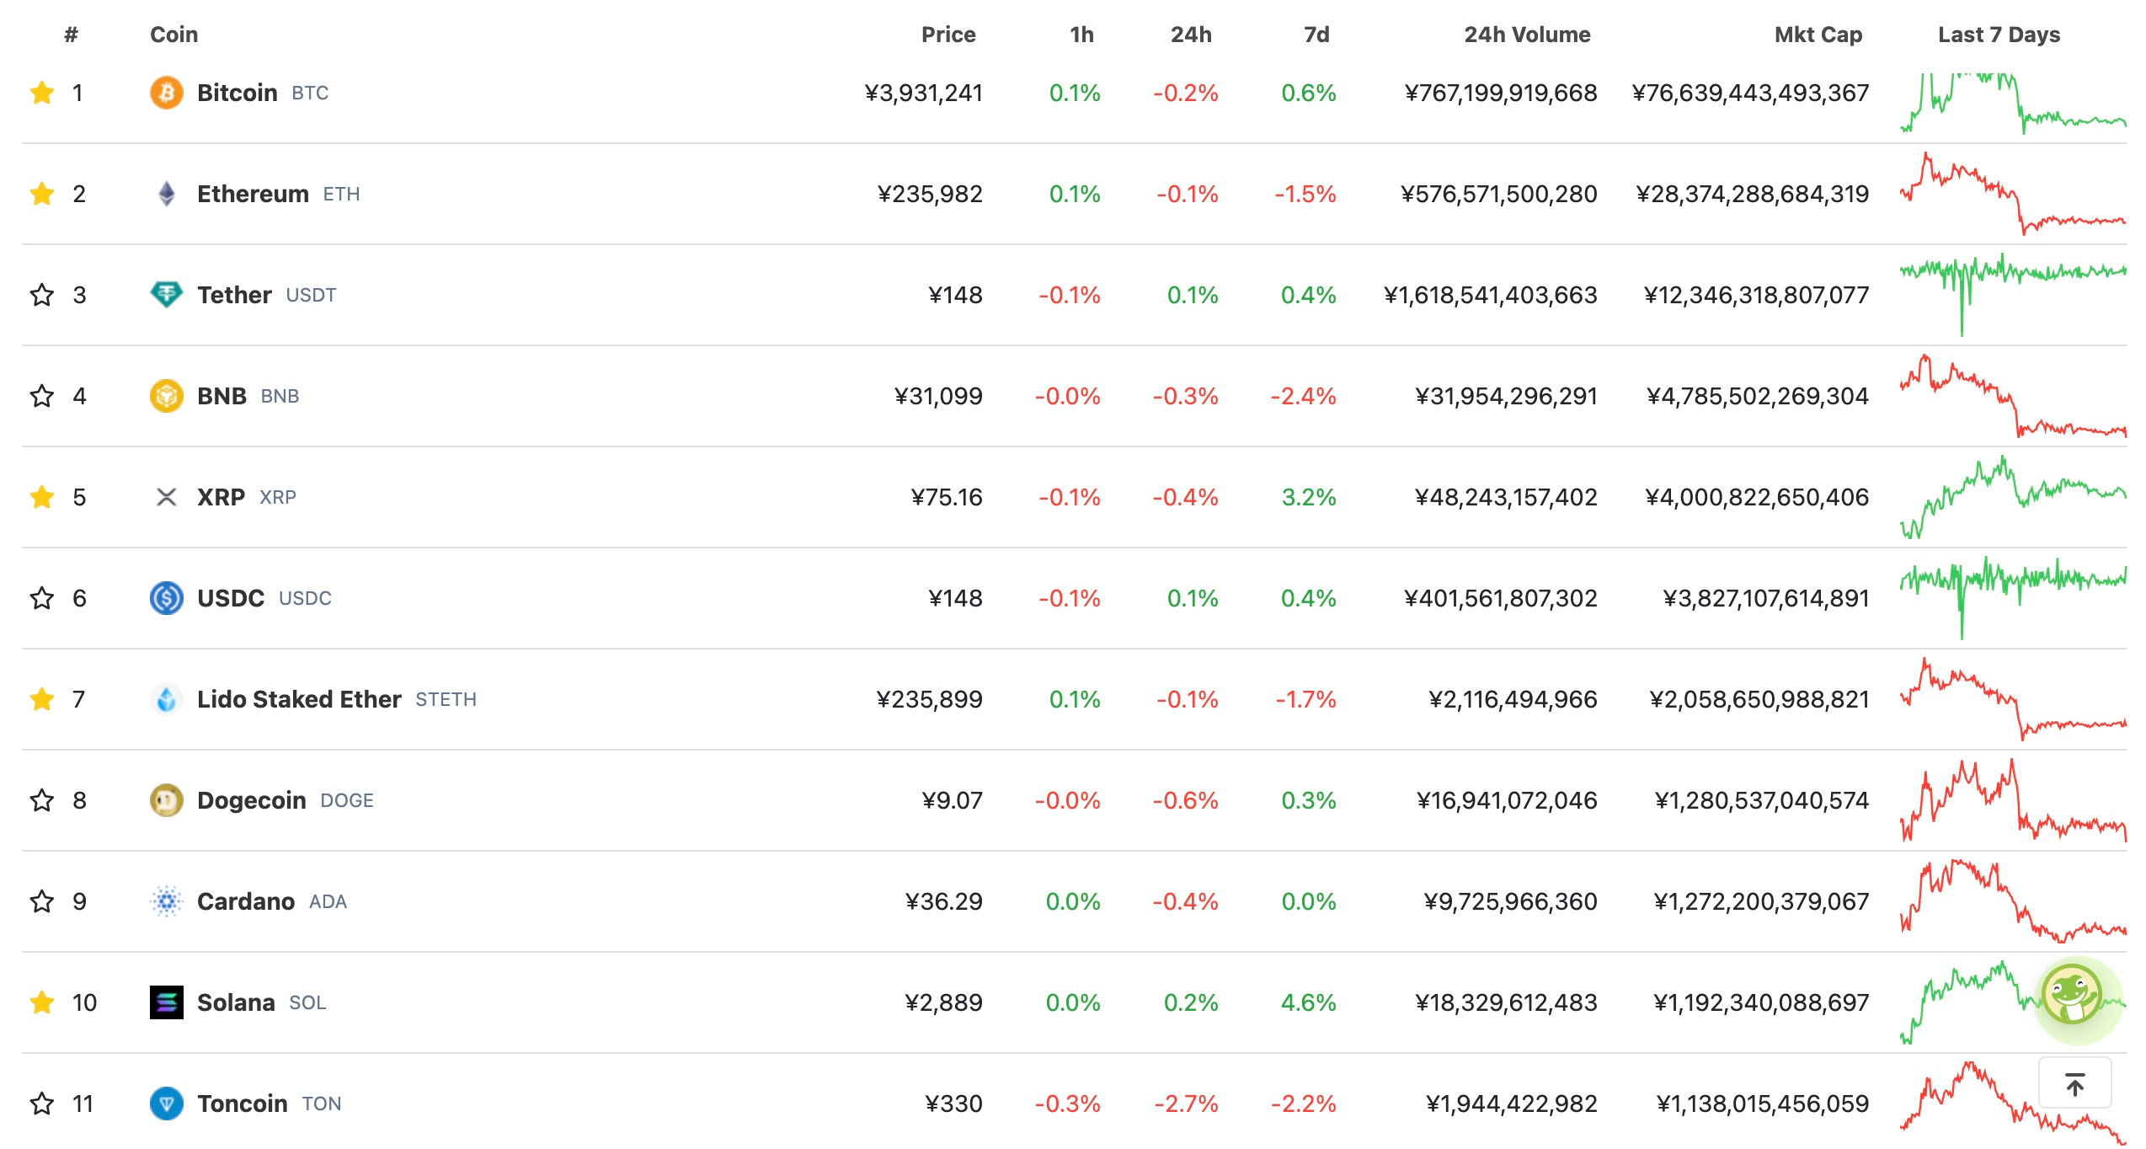This screenshot has width=2146, height=1149.
Task: Click the scroll-to-top arrow button
Action: tap(2074, 1084)
